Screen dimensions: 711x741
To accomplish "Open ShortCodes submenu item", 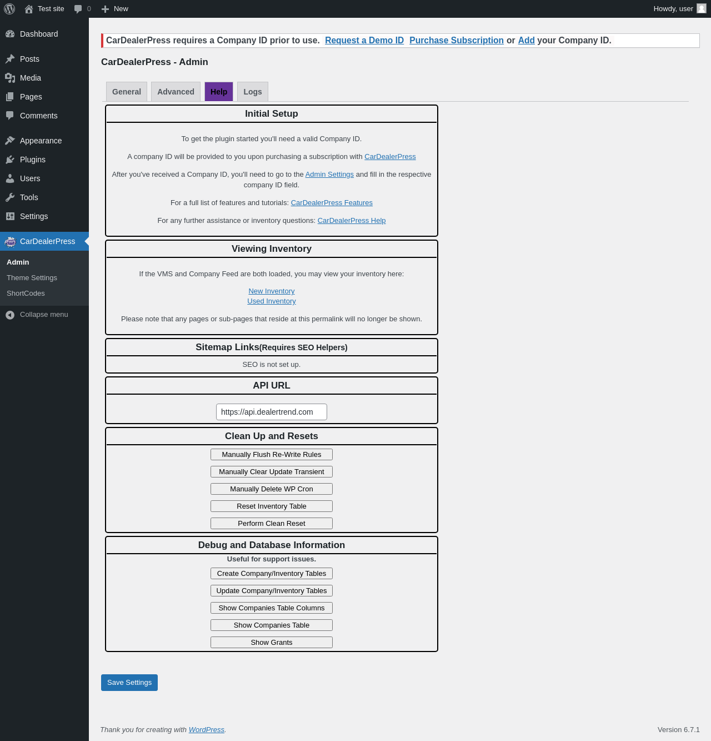I will [26, 294].
